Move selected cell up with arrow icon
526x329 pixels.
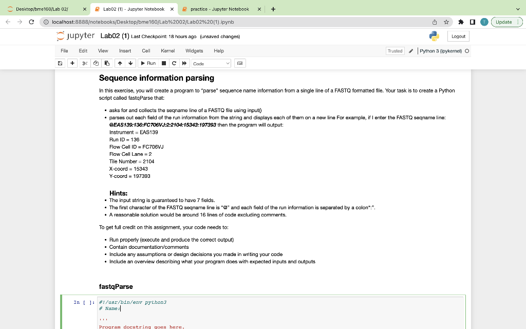[x=120, y=63]
